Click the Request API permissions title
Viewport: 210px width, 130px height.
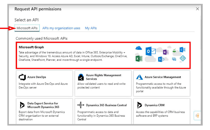pos(38,9)
